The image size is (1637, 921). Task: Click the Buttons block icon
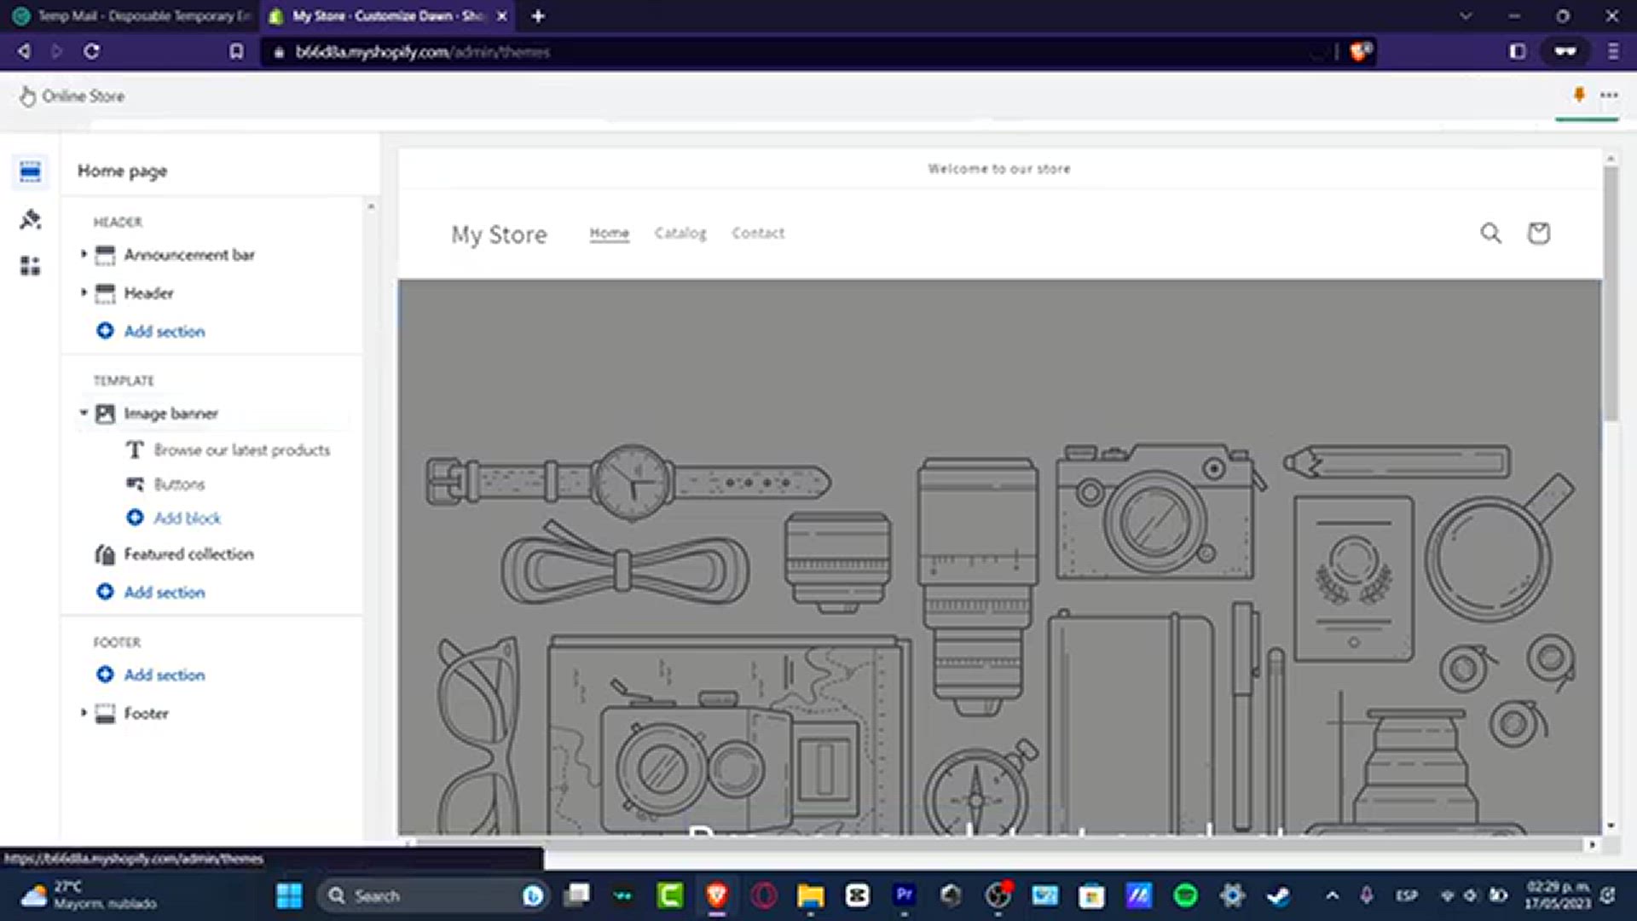tap(135, 484)
